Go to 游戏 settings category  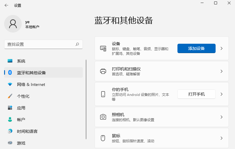point(21,143)
